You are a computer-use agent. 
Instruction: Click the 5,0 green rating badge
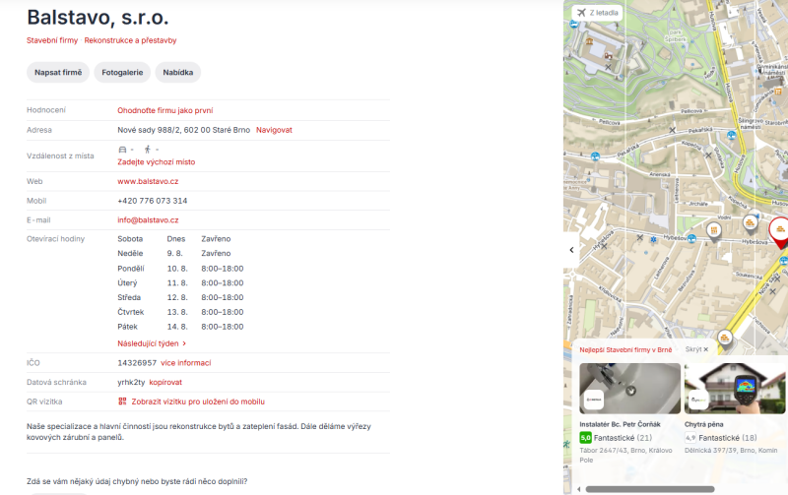[x=585, y=438]
